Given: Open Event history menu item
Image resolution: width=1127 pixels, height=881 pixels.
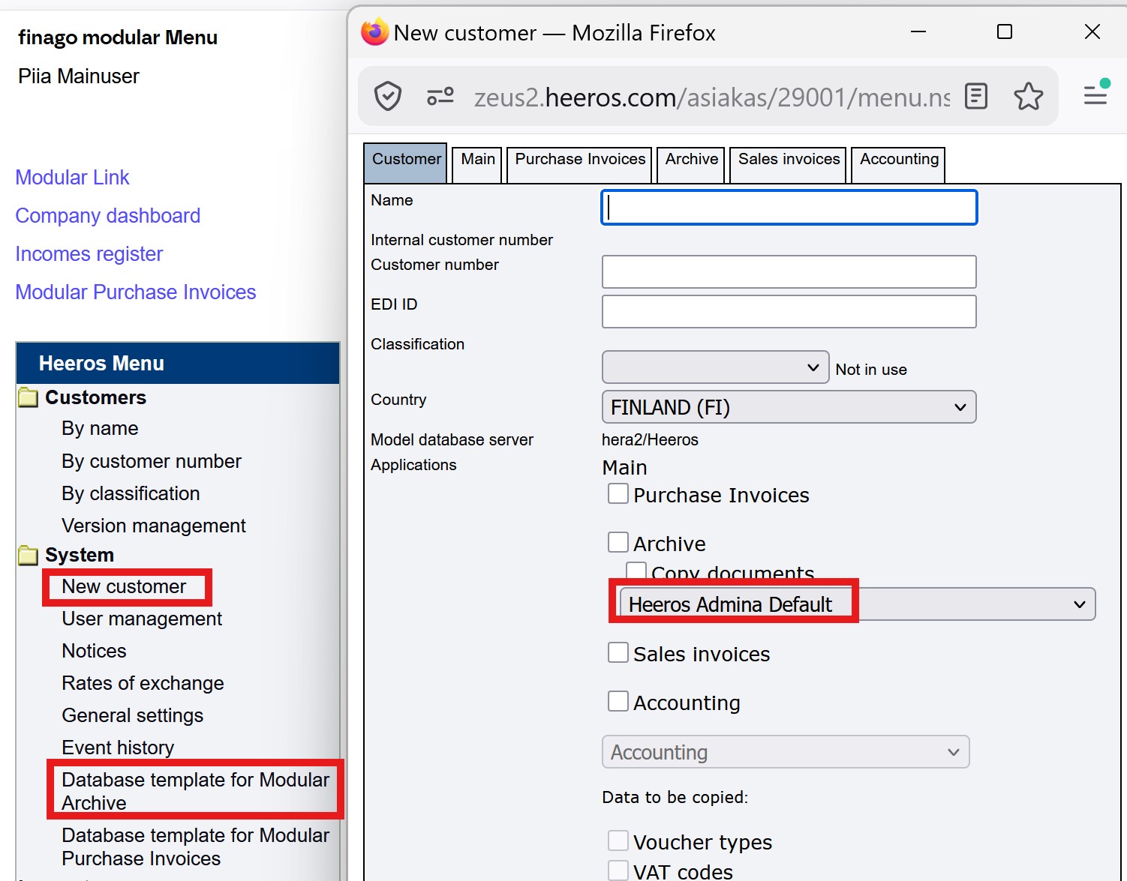Looking at the screenshot, I should coord(118,748).
